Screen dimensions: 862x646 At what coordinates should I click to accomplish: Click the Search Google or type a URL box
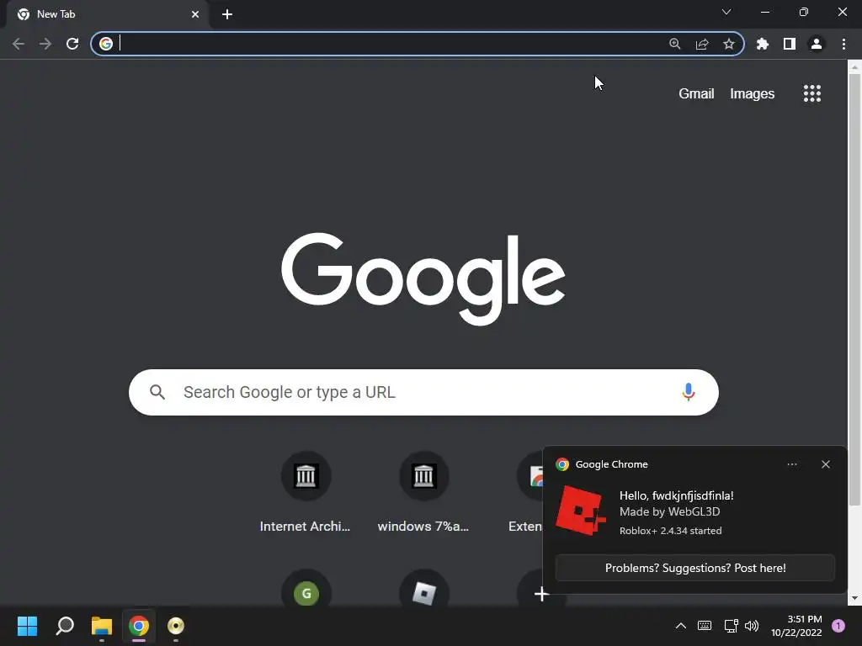[x=423, y=392]
